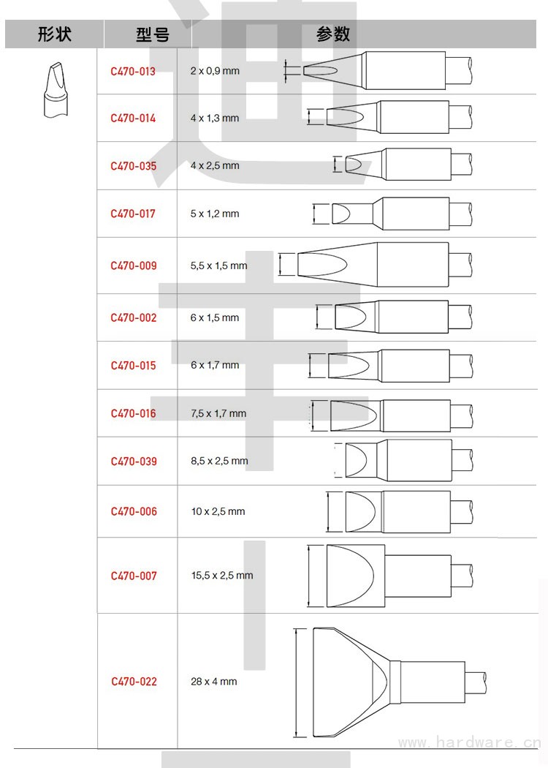Viewport: 548px width, 768px height.
Task: Click the C470-014 tip drawing
Action: click(393, 117)
